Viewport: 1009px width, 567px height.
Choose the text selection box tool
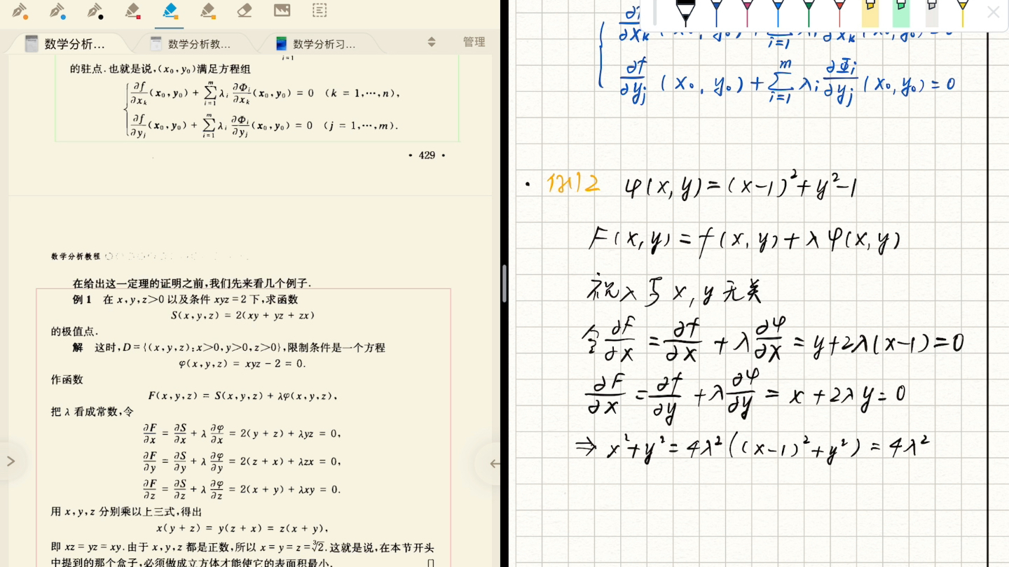coord(320,10)
